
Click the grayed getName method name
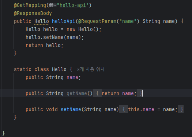click(77, 93)
